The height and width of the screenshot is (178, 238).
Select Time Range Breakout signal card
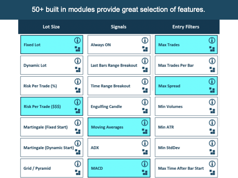tap(119, 86)
